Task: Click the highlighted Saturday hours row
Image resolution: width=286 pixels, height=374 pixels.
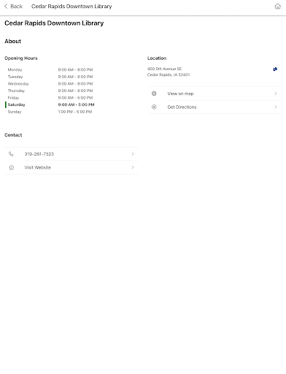Action: point(50,104)
